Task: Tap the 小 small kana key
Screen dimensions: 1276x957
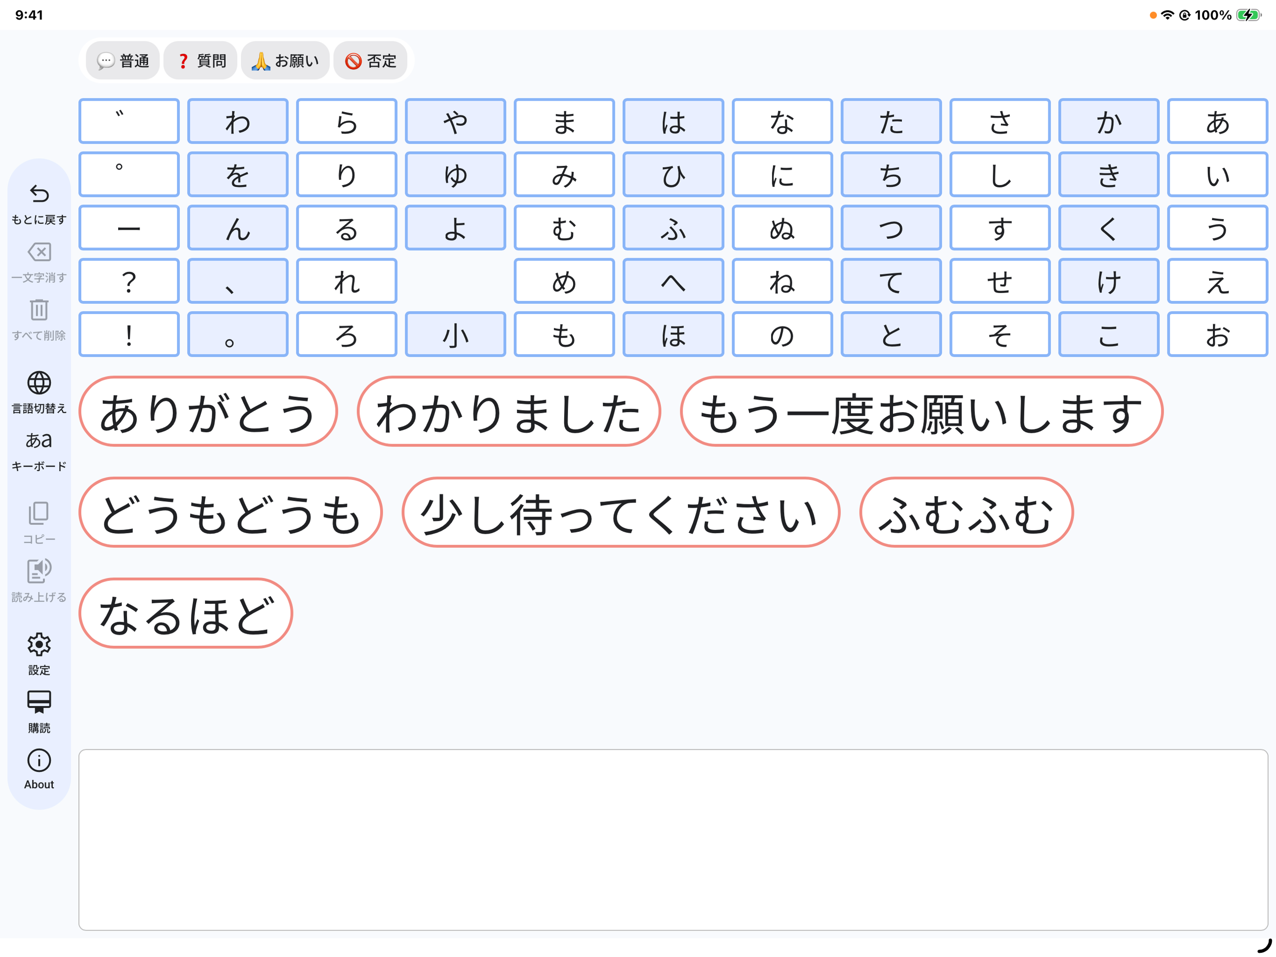Action: coord(456,335)
